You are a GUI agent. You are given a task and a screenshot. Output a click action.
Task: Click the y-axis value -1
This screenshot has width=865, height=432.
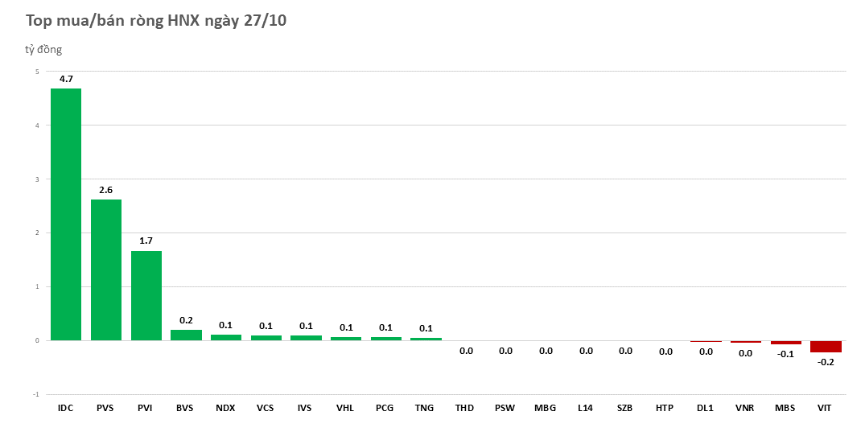coord(35,394)
